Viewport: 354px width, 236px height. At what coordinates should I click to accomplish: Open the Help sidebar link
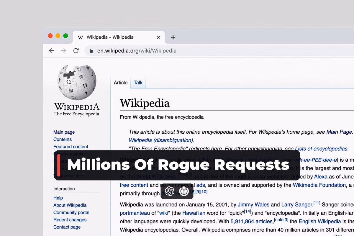tap(58, 198)
